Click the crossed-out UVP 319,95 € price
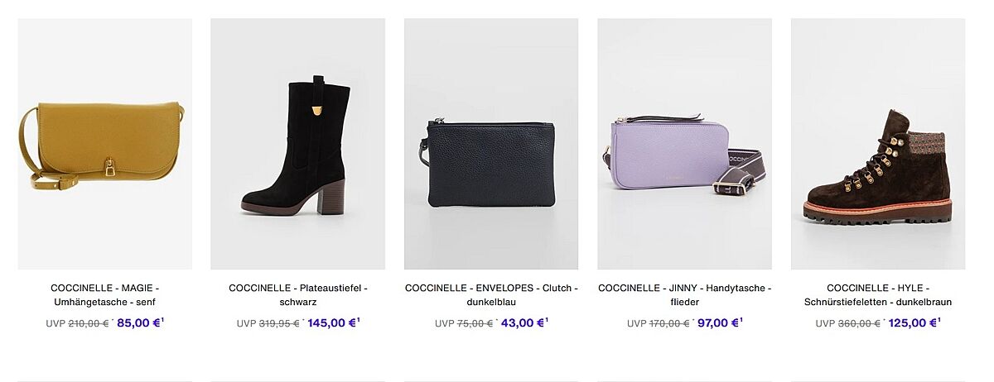 [268, 323]
